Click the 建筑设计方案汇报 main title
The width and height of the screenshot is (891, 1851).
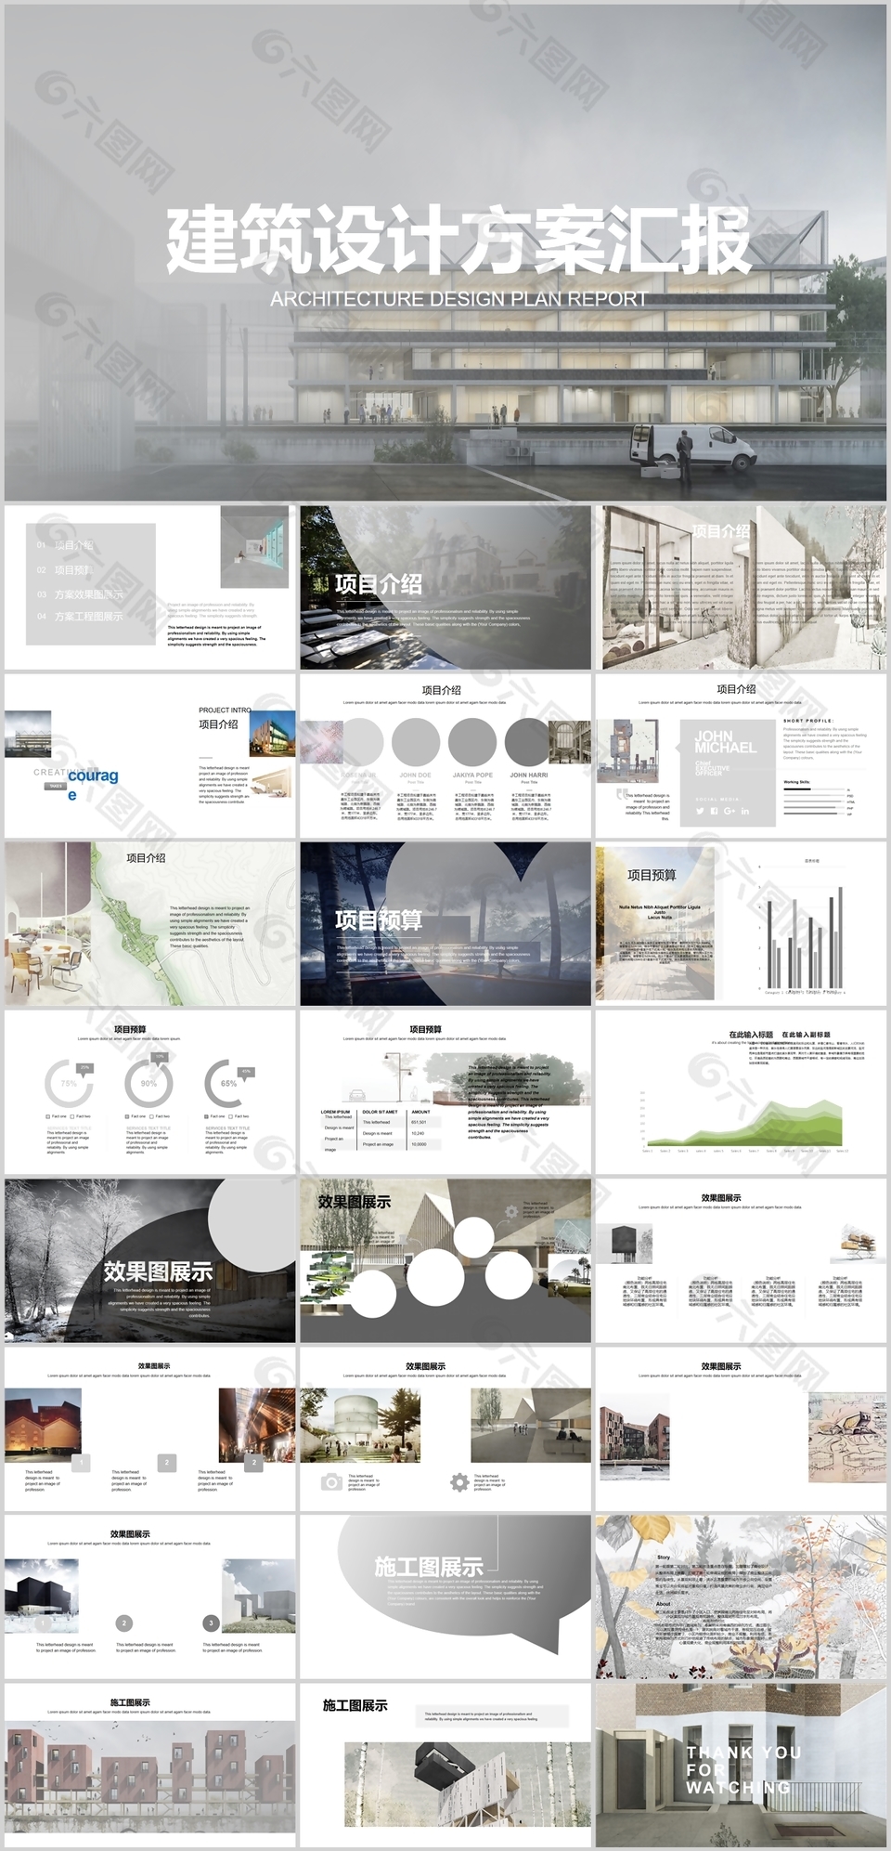(x=458, y=241)
